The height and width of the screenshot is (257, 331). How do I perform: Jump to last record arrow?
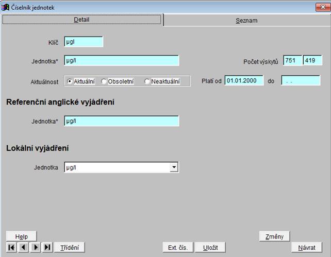point(47,247)
